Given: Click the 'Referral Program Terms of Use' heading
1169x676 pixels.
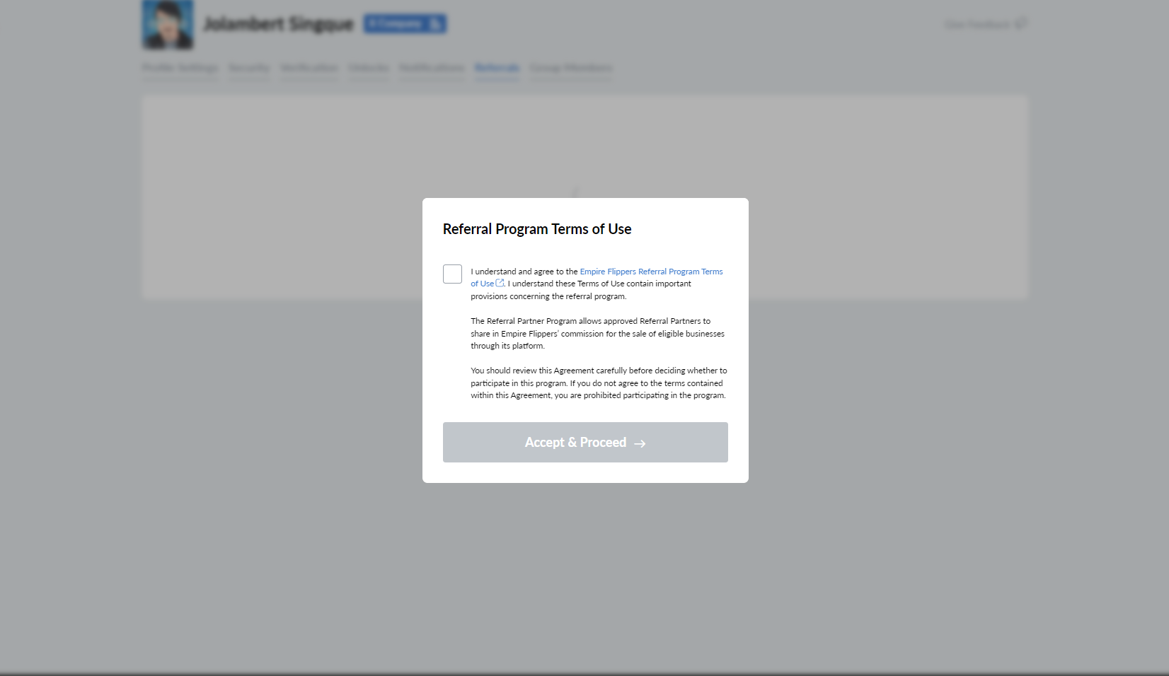Looking at the screenshot, I should tap(537, 229).
